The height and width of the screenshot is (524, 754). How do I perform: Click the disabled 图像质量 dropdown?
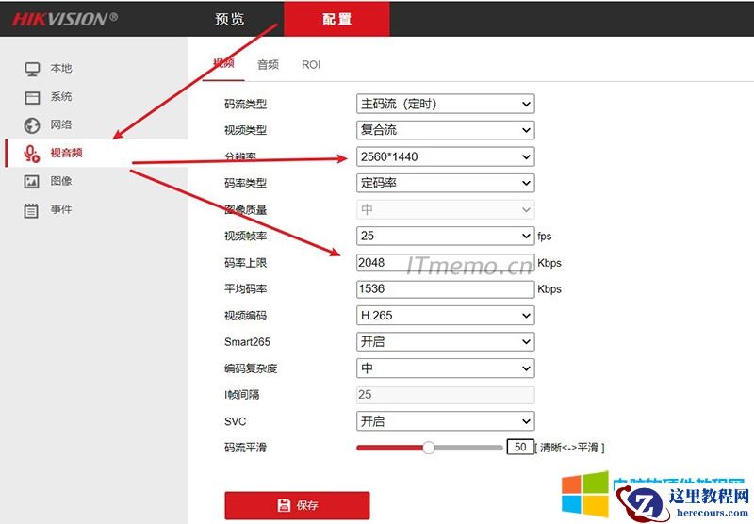coord(445,209)
